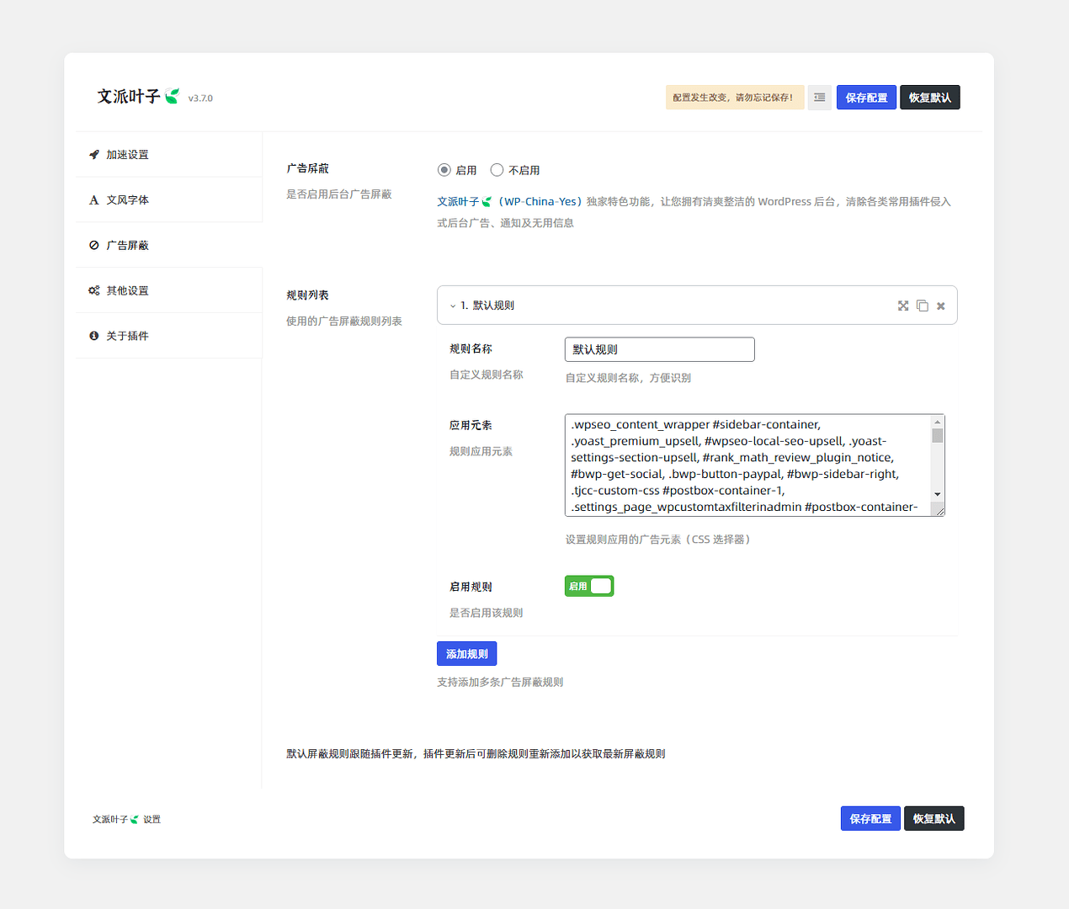This screenshot has height=909, width=1069.
Task: Open the 广告屏蔽 sidebar tab
Action: click(x=127, y=246)
